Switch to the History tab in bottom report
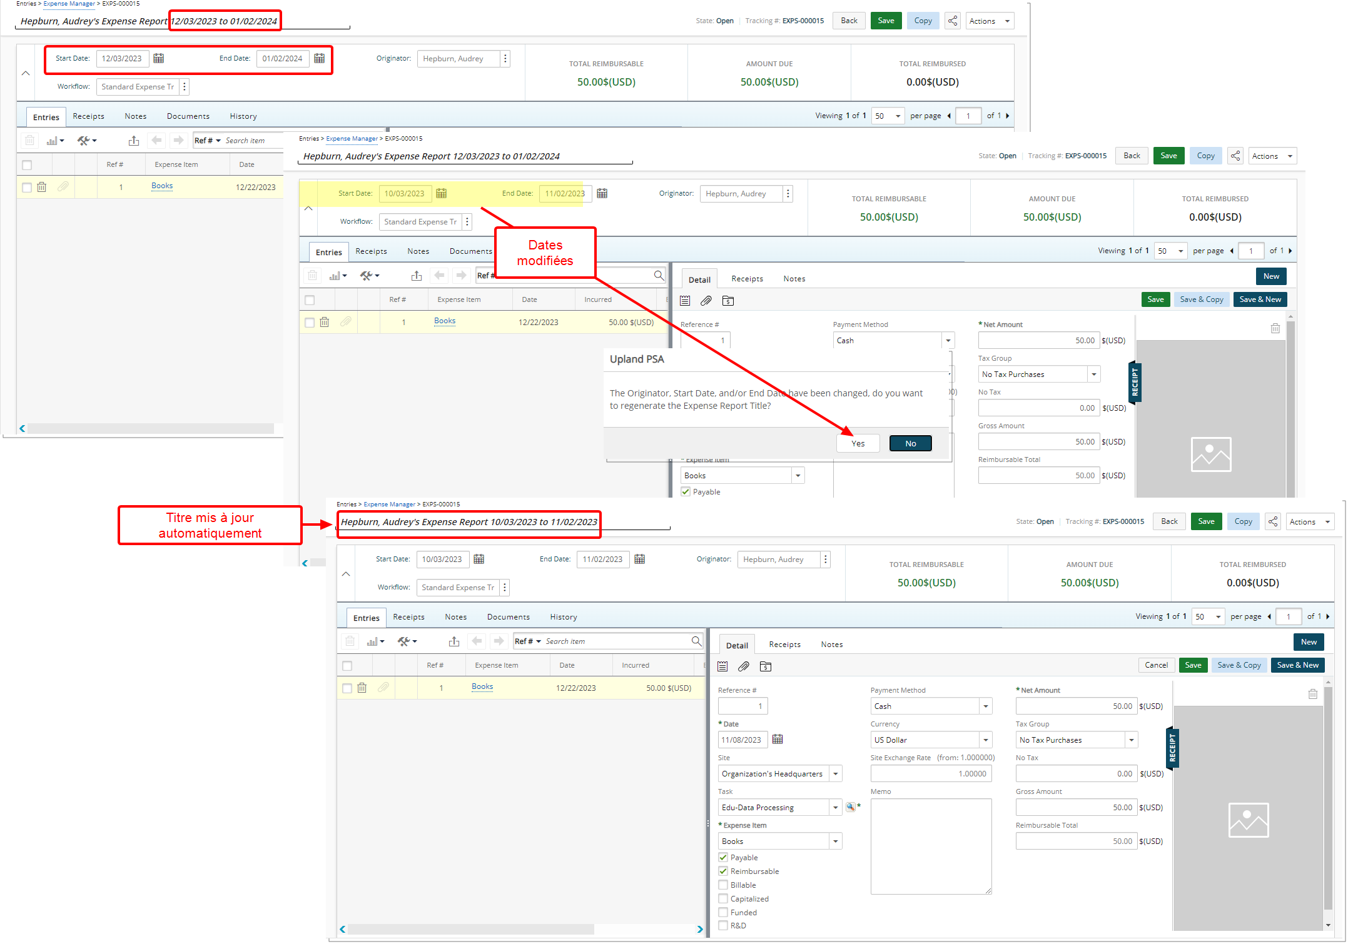 pyautogui.click(x=563, y=617)
